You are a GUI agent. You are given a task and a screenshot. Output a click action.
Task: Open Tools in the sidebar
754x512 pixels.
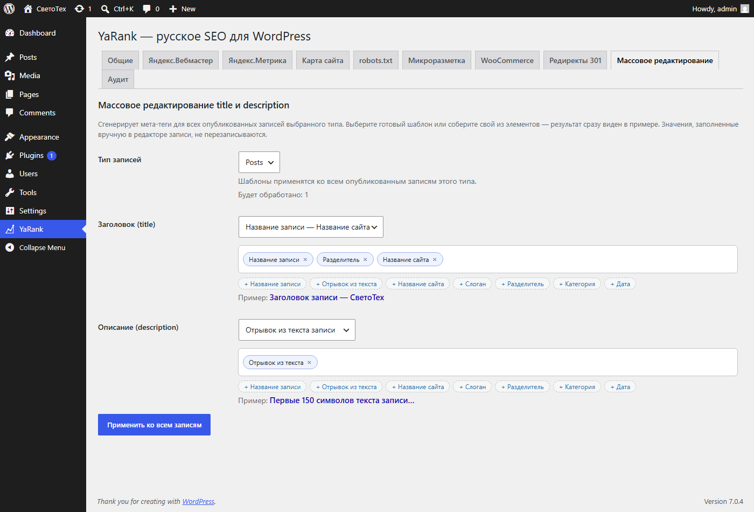(x=43, y=192)
